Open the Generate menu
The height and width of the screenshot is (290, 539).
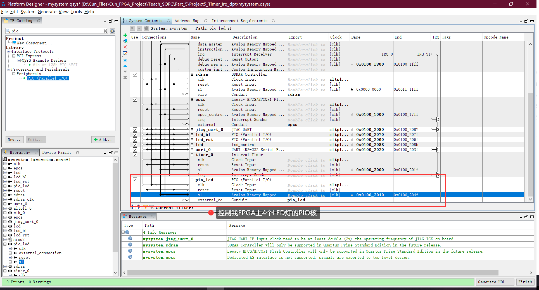[47, 11]
